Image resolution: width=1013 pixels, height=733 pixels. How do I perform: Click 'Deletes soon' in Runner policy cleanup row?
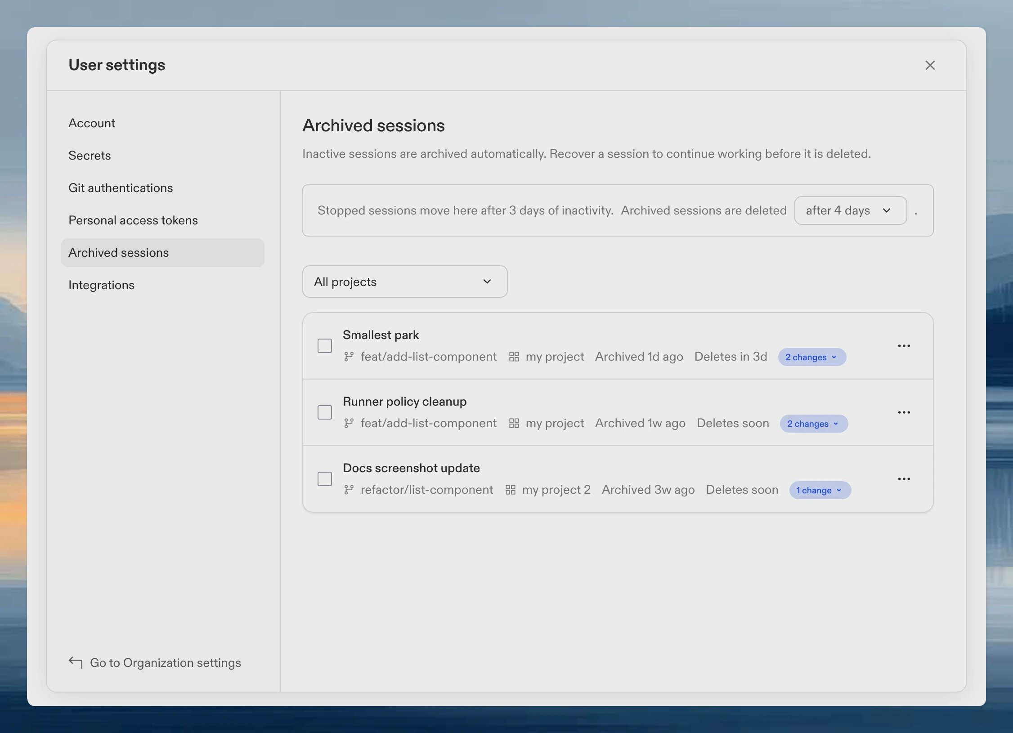click(x=733, y=423)
